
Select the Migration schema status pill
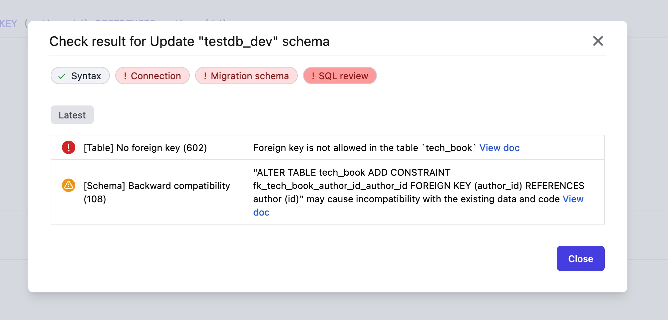point(246,76)
